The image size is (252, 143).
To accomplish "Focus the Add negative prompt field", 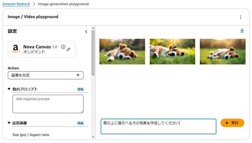I will click(48, 104).
